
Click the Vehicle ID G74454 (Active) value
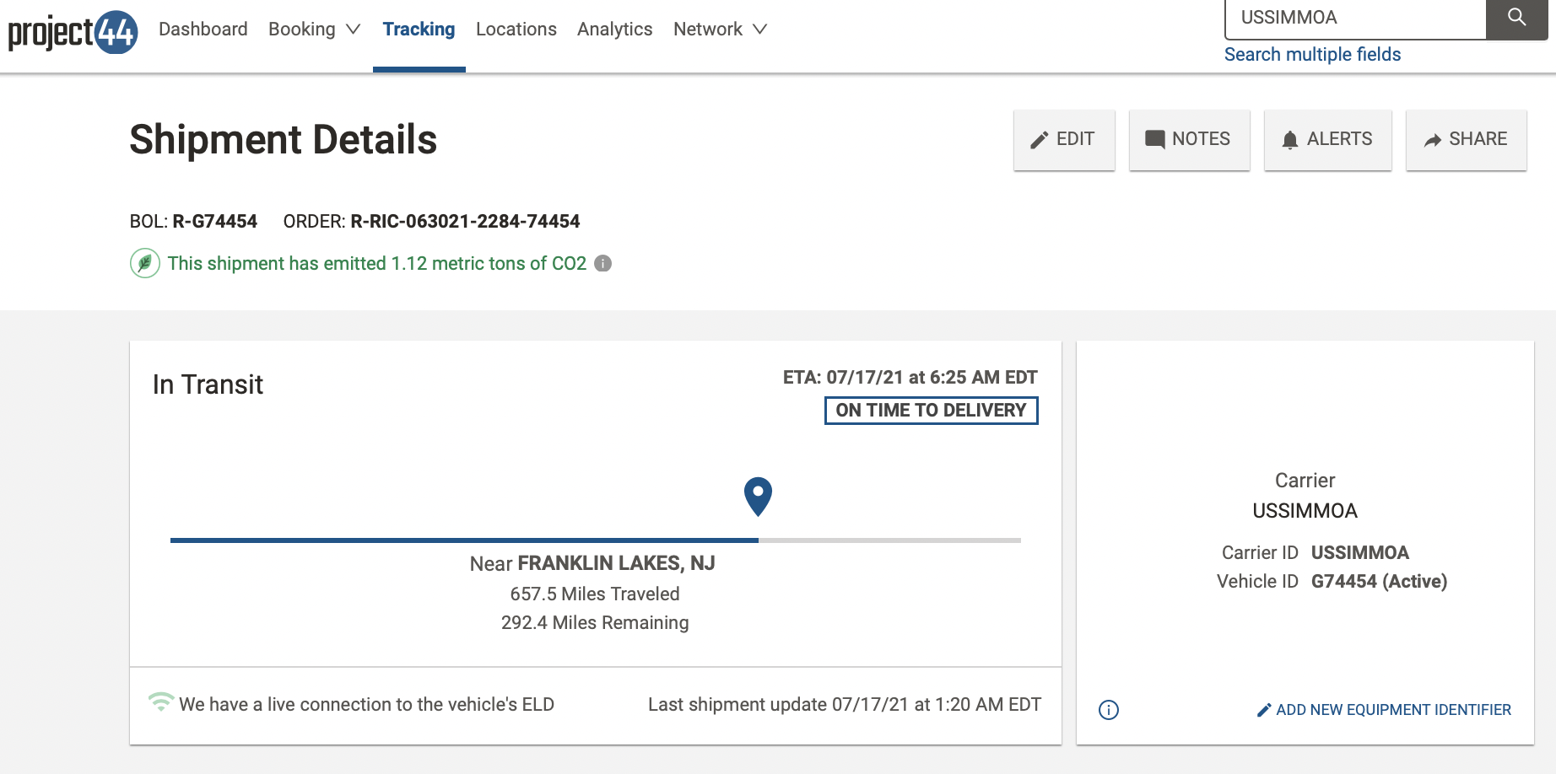1379,582
